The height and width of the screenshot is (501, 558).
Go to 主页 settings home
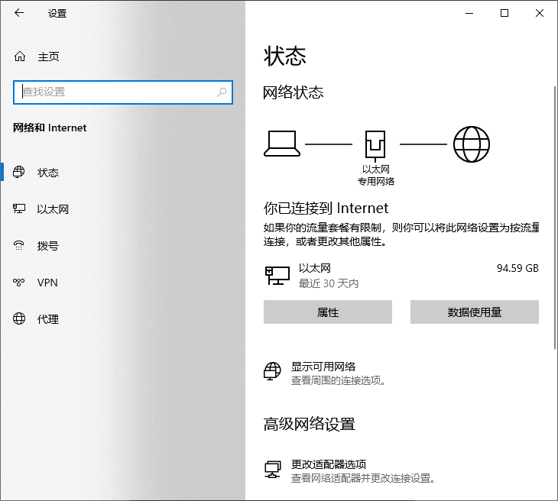click(48, 57)
